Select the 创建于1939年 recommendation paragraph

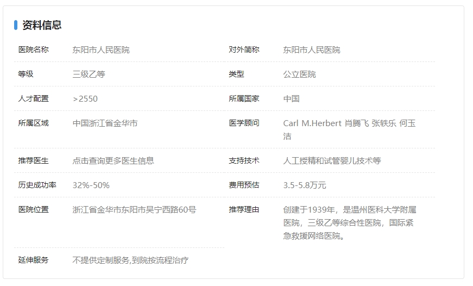(350, 222)
